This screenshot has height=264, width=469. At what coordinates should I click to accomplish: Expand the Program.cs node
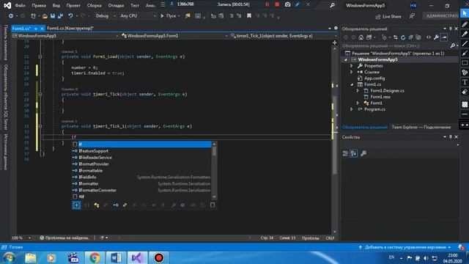coord(352,109)
